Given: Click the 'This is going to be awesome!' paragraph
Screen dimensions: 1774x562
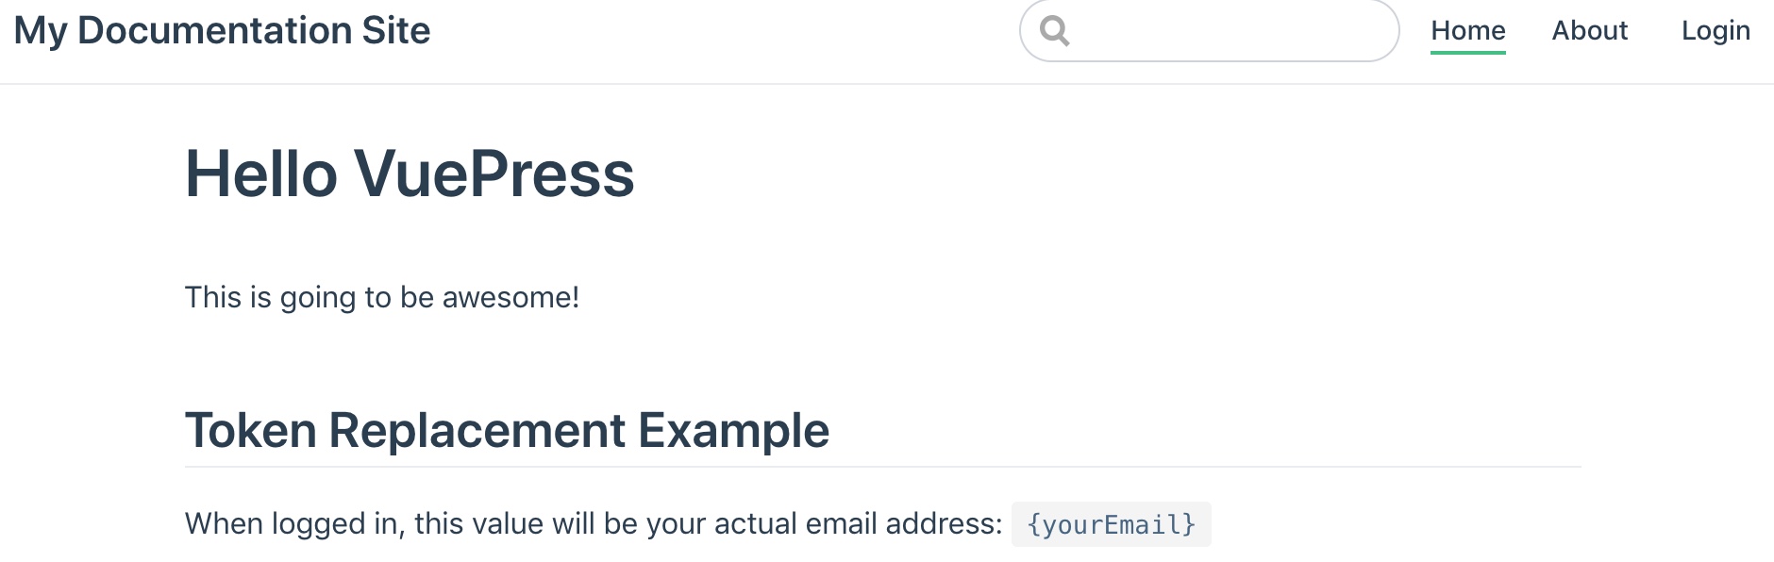Looking at the screenshot, I should coord(381,297).
